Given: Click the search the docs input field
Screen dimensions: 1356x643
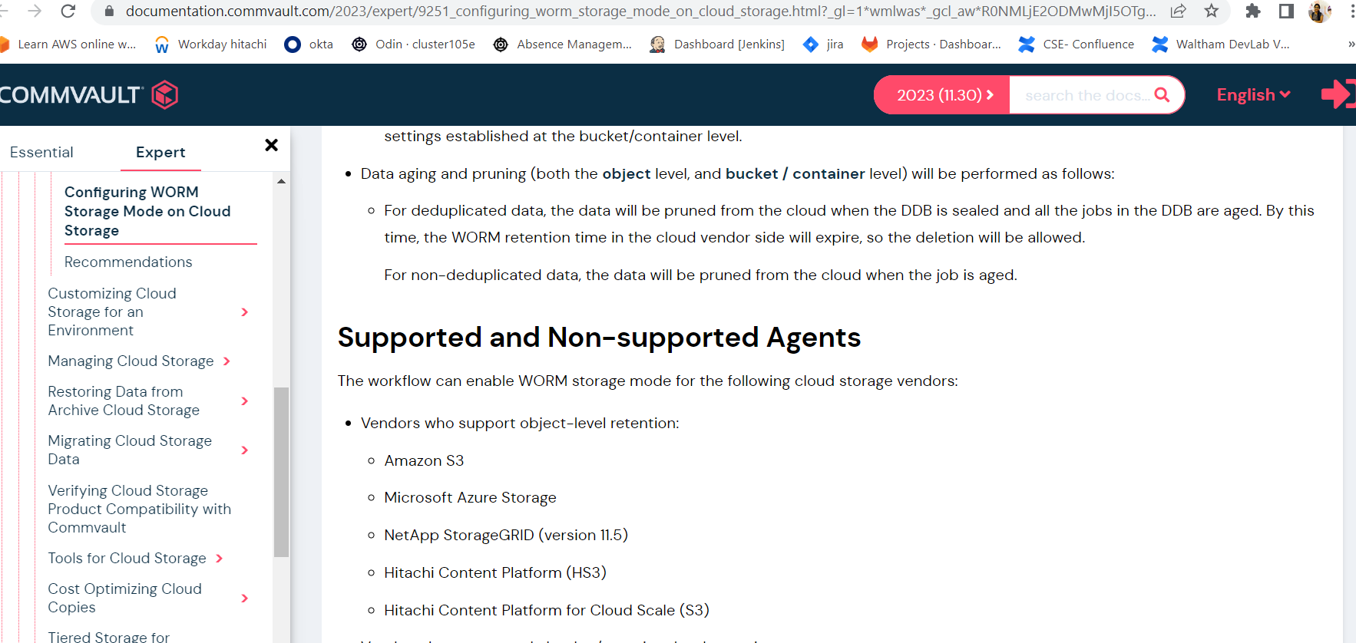Looking at the screenshot, I should pos(1087,95).
